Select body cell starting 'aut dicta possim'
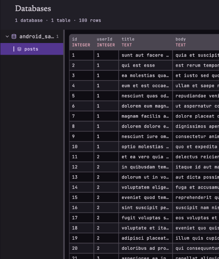 (x=196, y=177)
